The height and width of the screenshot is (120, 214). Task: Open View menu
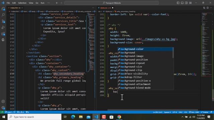point(31,3)
